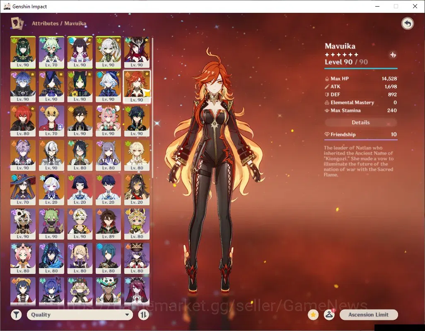Click the Max Stamina value 240

pos(392,110)
